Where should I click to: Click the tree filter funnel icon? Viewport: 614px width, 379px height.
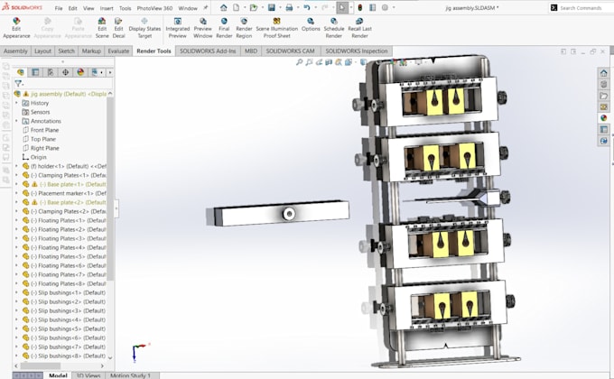click(18, 83)
